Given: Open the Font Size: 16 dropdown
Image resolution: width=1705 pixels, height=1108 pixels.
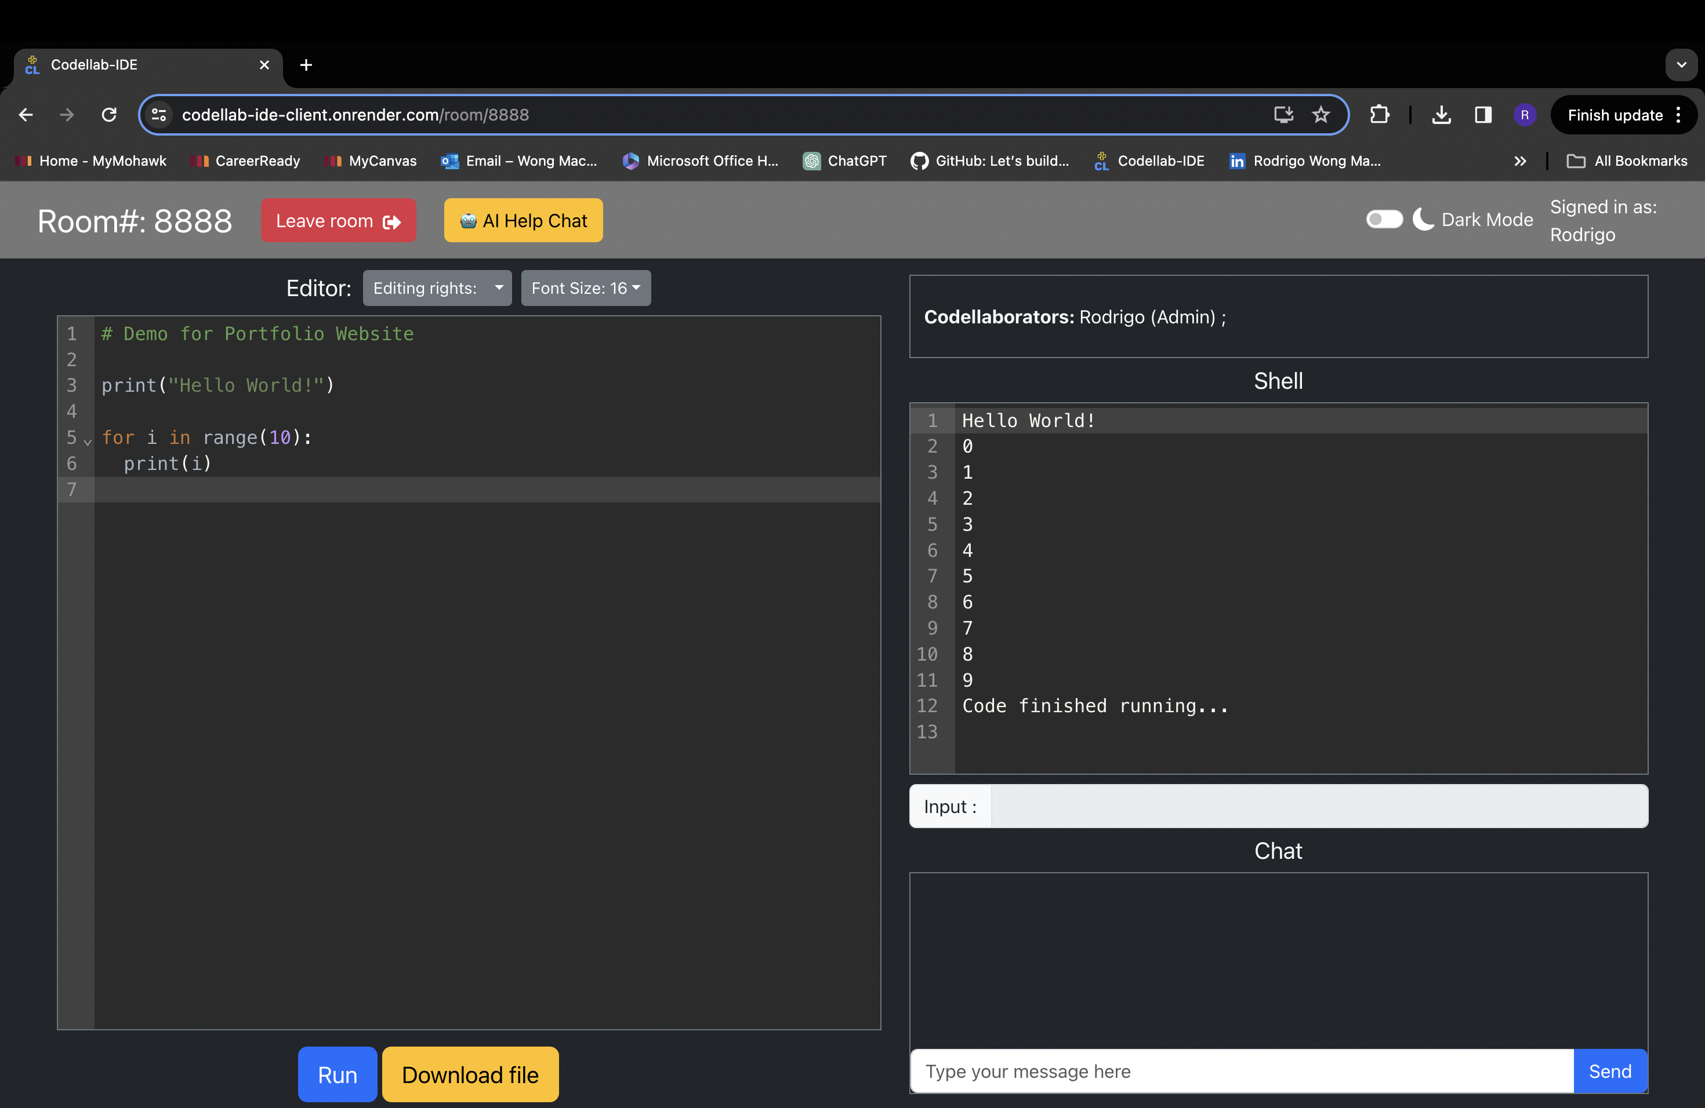Looking at the screenshot, I should click(585, 288).
